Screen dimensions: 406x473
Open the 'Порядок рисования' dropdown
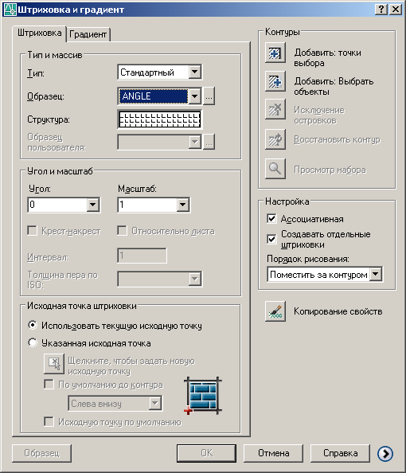pyautogui.click(x=325, y=275)
